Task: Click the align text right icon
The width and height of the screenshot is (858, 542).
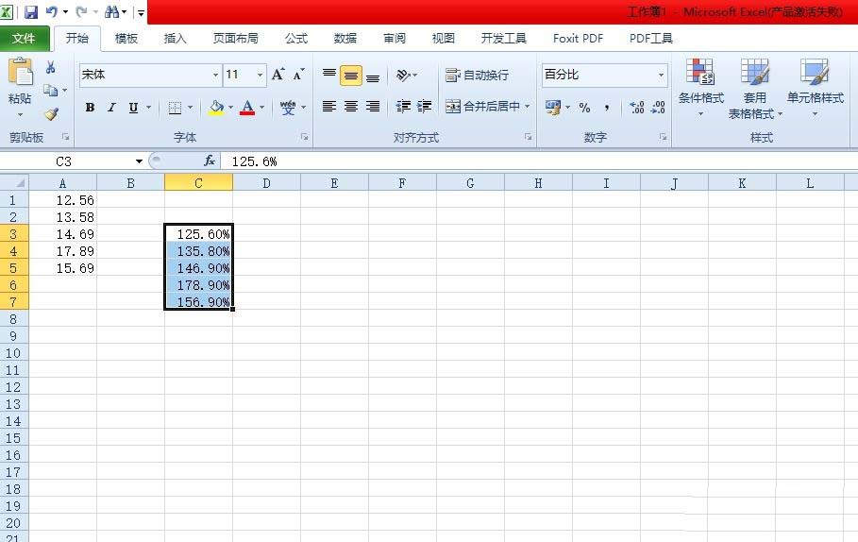Action: coord(373,106)
